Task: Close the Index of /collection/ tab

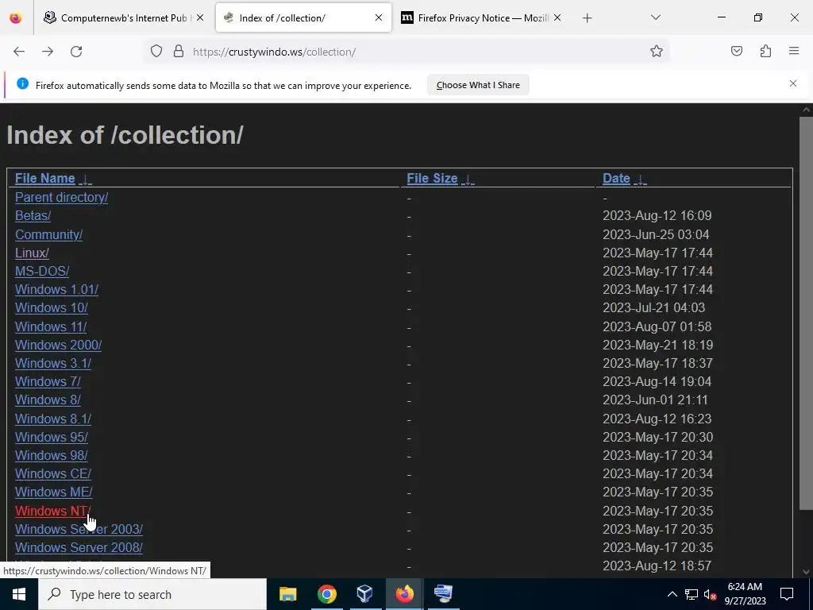Action: click(379, 17)
